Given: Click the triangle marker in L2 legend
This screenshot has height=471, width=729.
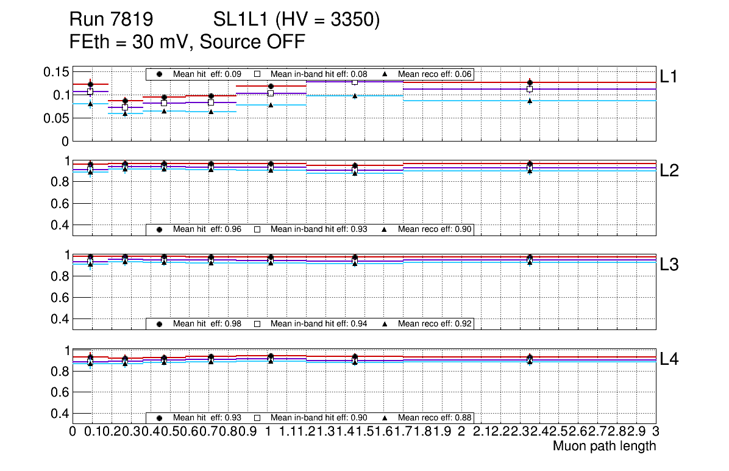Looking at the screenshot, I should 385,229.
